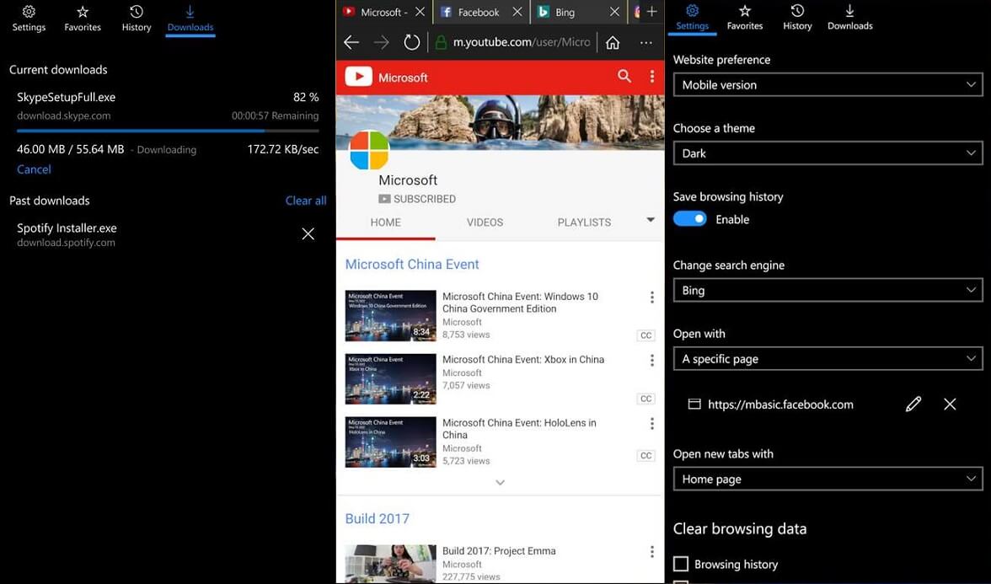Screen dimensions: 991x584
Task: Open the Spotify Installer.exe download entry
Action: [x=168, y=234]
